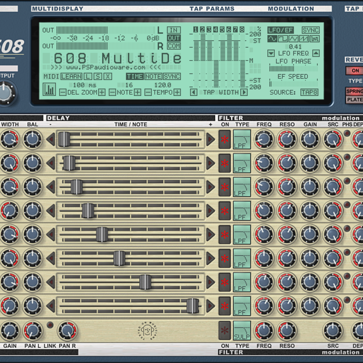Open the MODULATION section header
Screen dimensions: 363x363
(291, 9)
